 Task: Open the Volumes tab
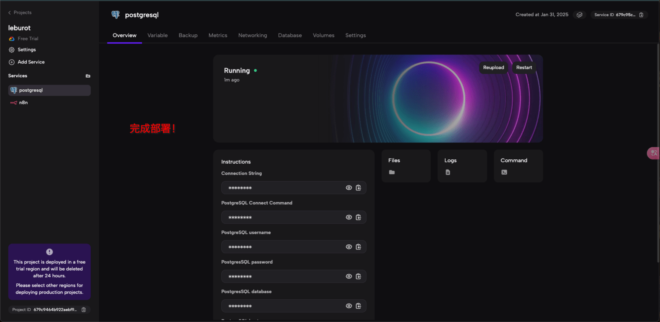[324, 35]
